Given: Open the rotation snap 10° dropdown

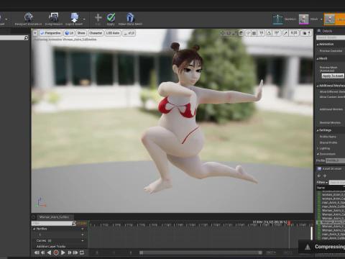Looking at the screenshot, I should (277, 33).
